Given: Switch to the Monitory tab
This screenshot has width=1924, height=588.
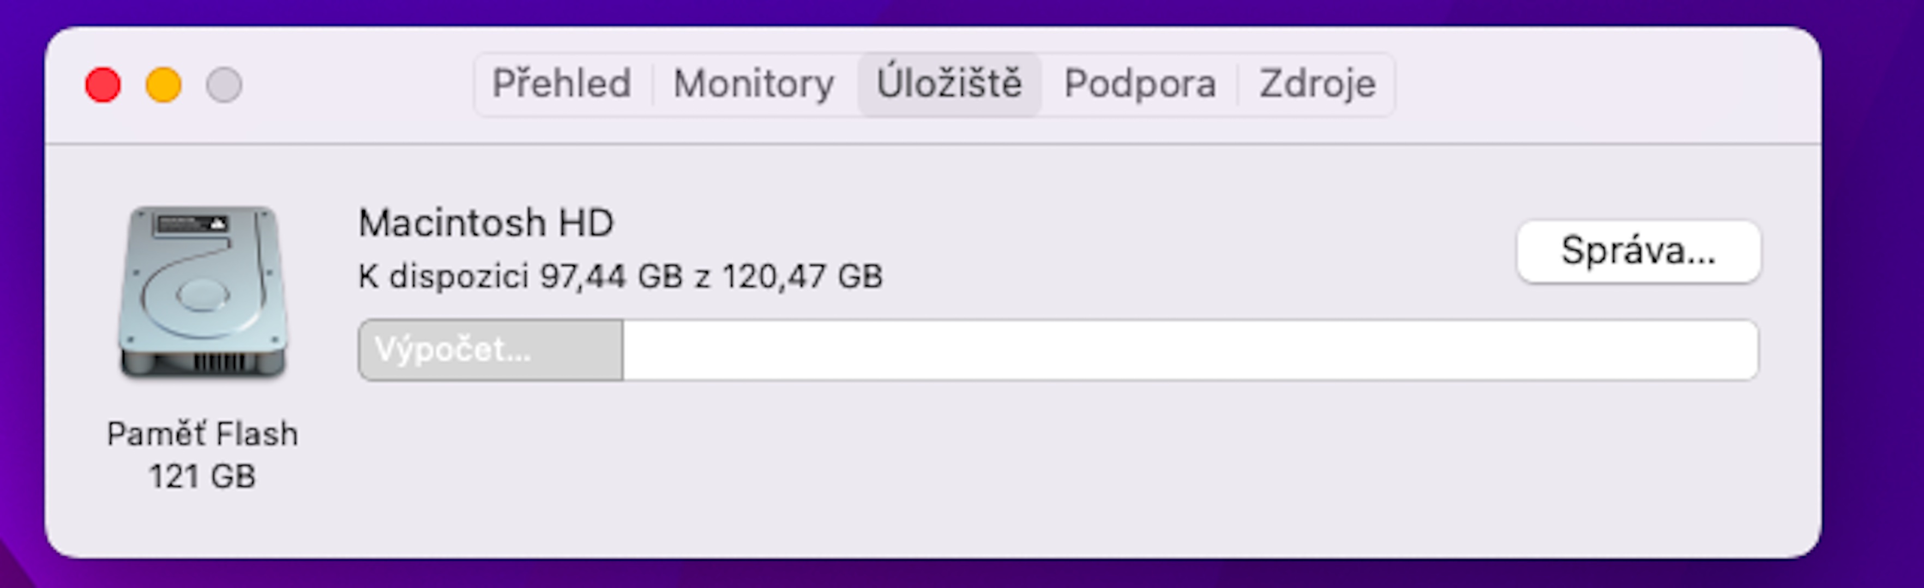Looking at the screenshot, I should [x=754, y=83].
